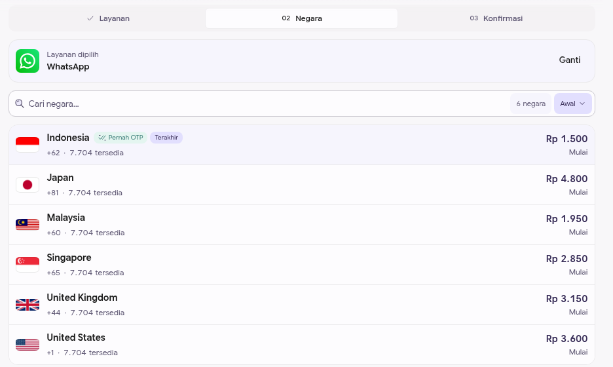Select the 02 Negara step tab
This screenshot has width=613, height=367.
pyautogui.click(x=301, y=18)
